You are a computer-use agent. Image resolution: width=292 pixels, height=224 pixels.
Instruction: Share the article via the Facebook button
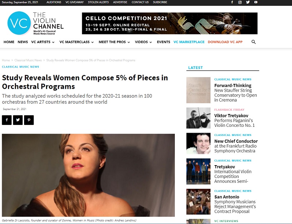click(7, 120)
